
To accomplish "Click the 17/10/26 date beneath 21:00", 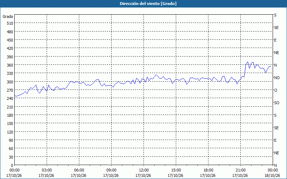I will [x=240, y=175].
